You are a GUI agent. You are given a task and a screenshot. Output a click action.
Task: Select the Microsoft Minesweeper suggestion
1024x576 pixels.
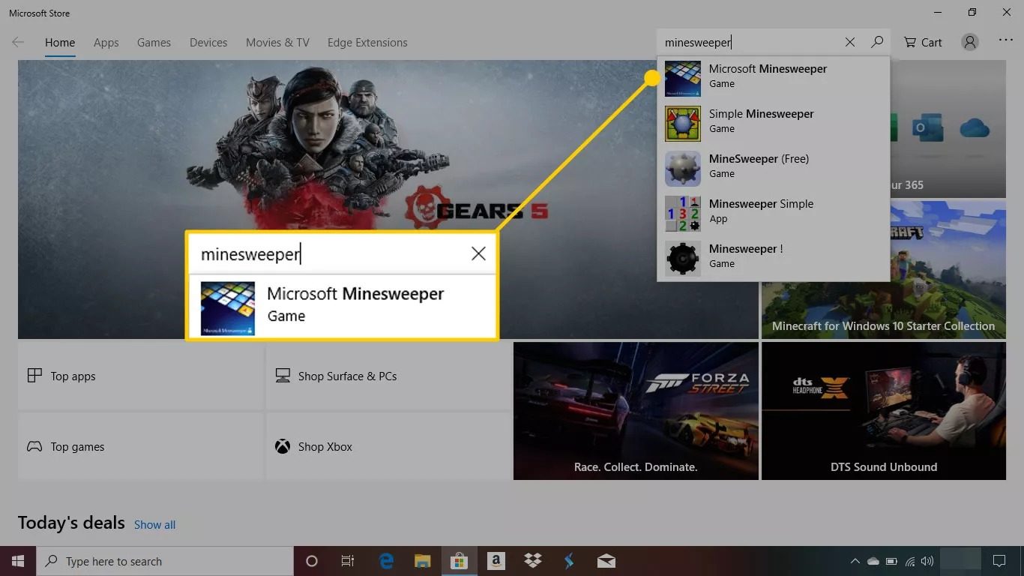pyautogui.click(x=774, y=79)
